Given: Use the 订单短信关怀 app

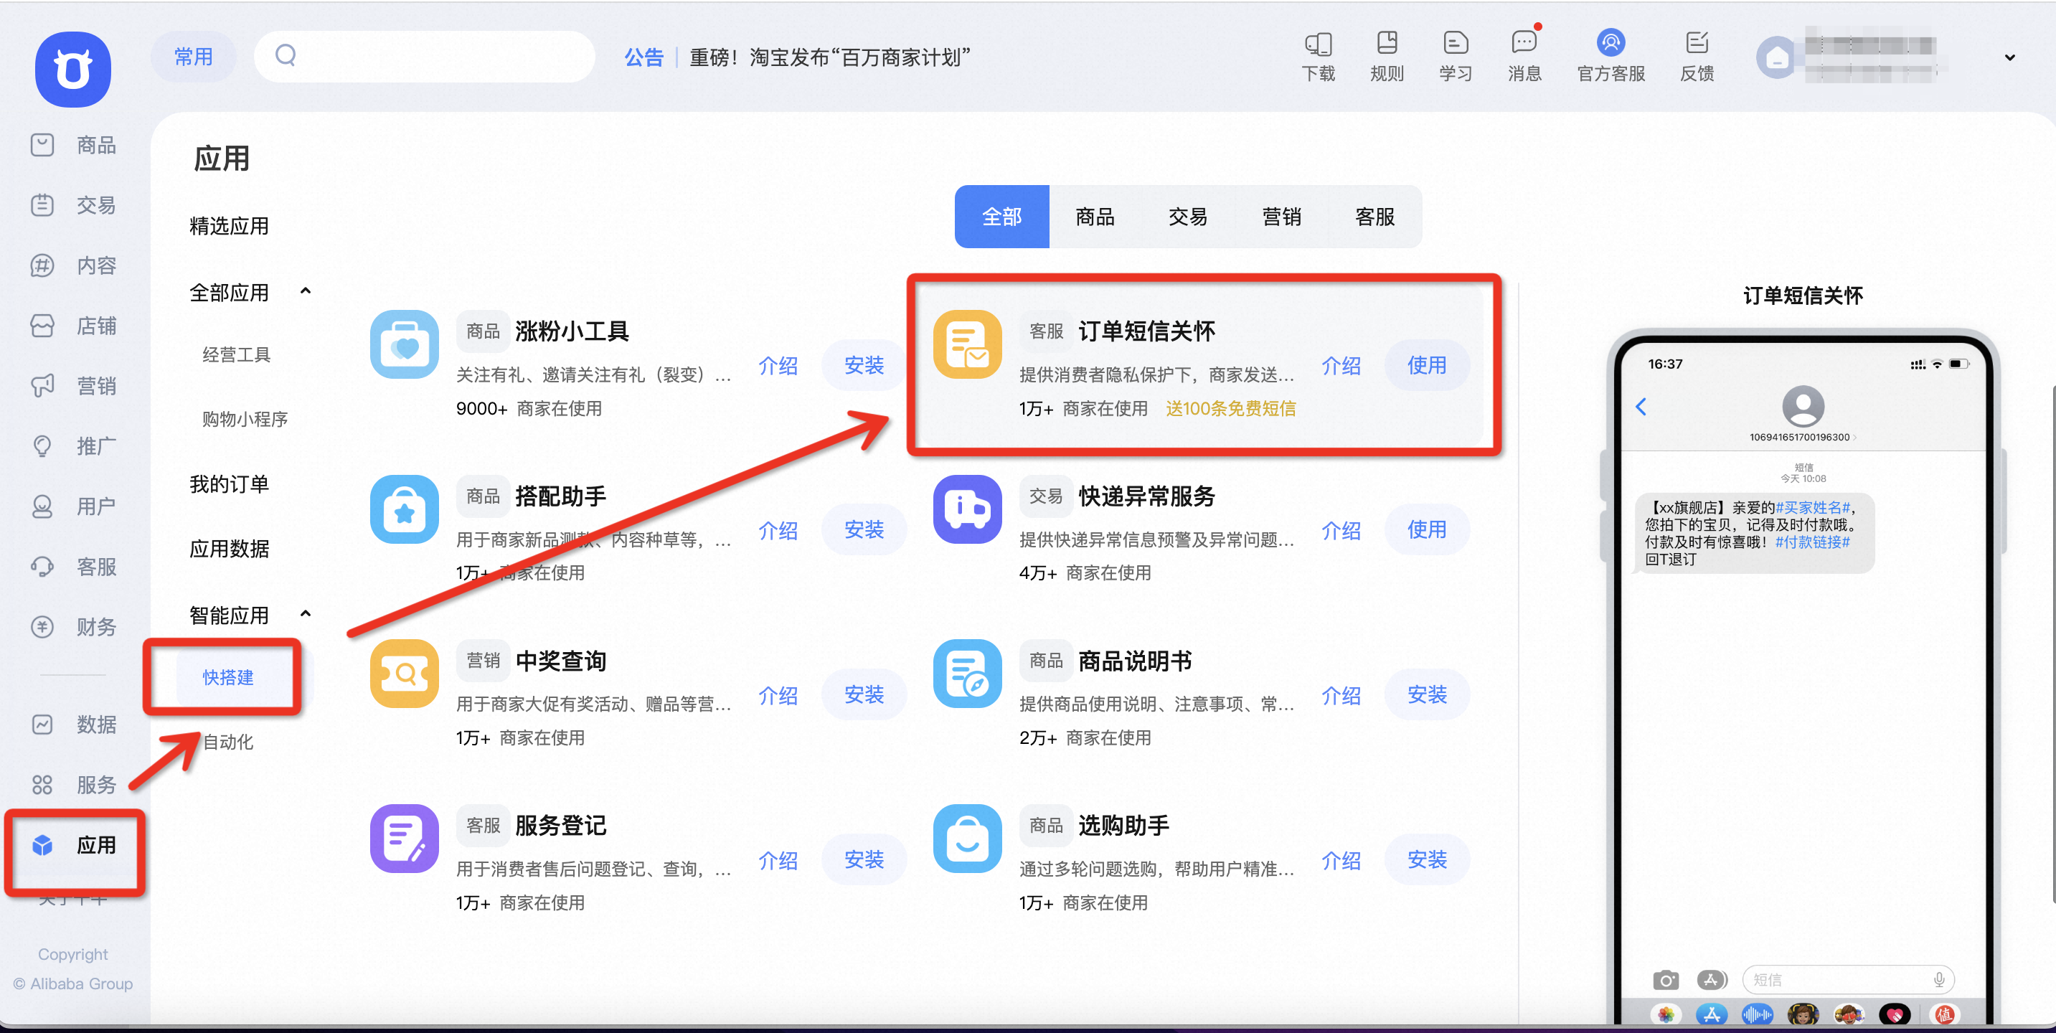Looking at the screenshot, I should [1427, 365].
